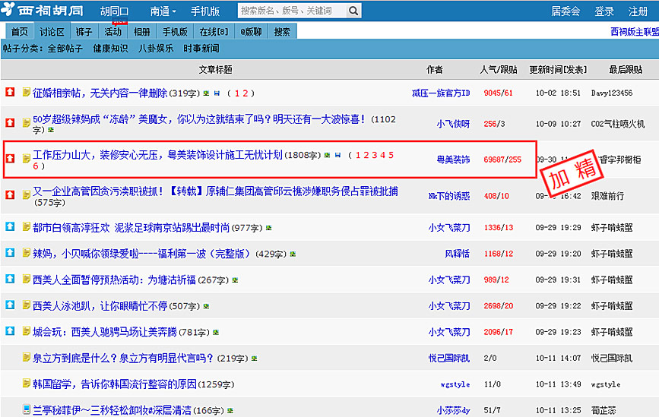Click the red arrow beside 工作压力山大 post
This screenshot has height=417, width=659.
pos(10,159)
